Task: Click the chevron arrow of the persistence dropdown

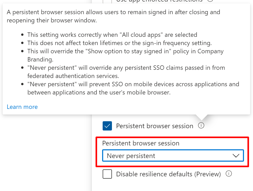Action: click(x=236, y=156)
